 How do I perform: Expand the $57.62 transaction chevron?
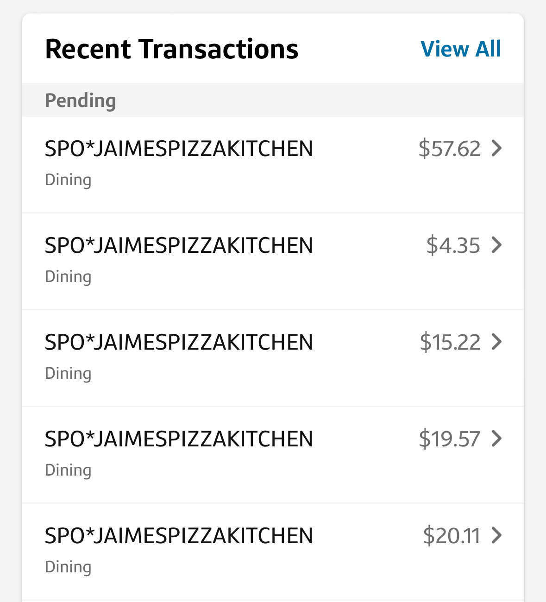(x=496, y=149)
